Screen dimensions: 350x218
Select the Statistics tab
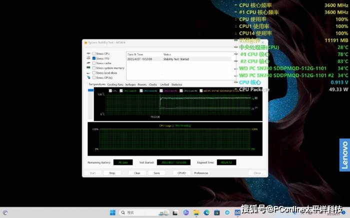click(176, 85)
